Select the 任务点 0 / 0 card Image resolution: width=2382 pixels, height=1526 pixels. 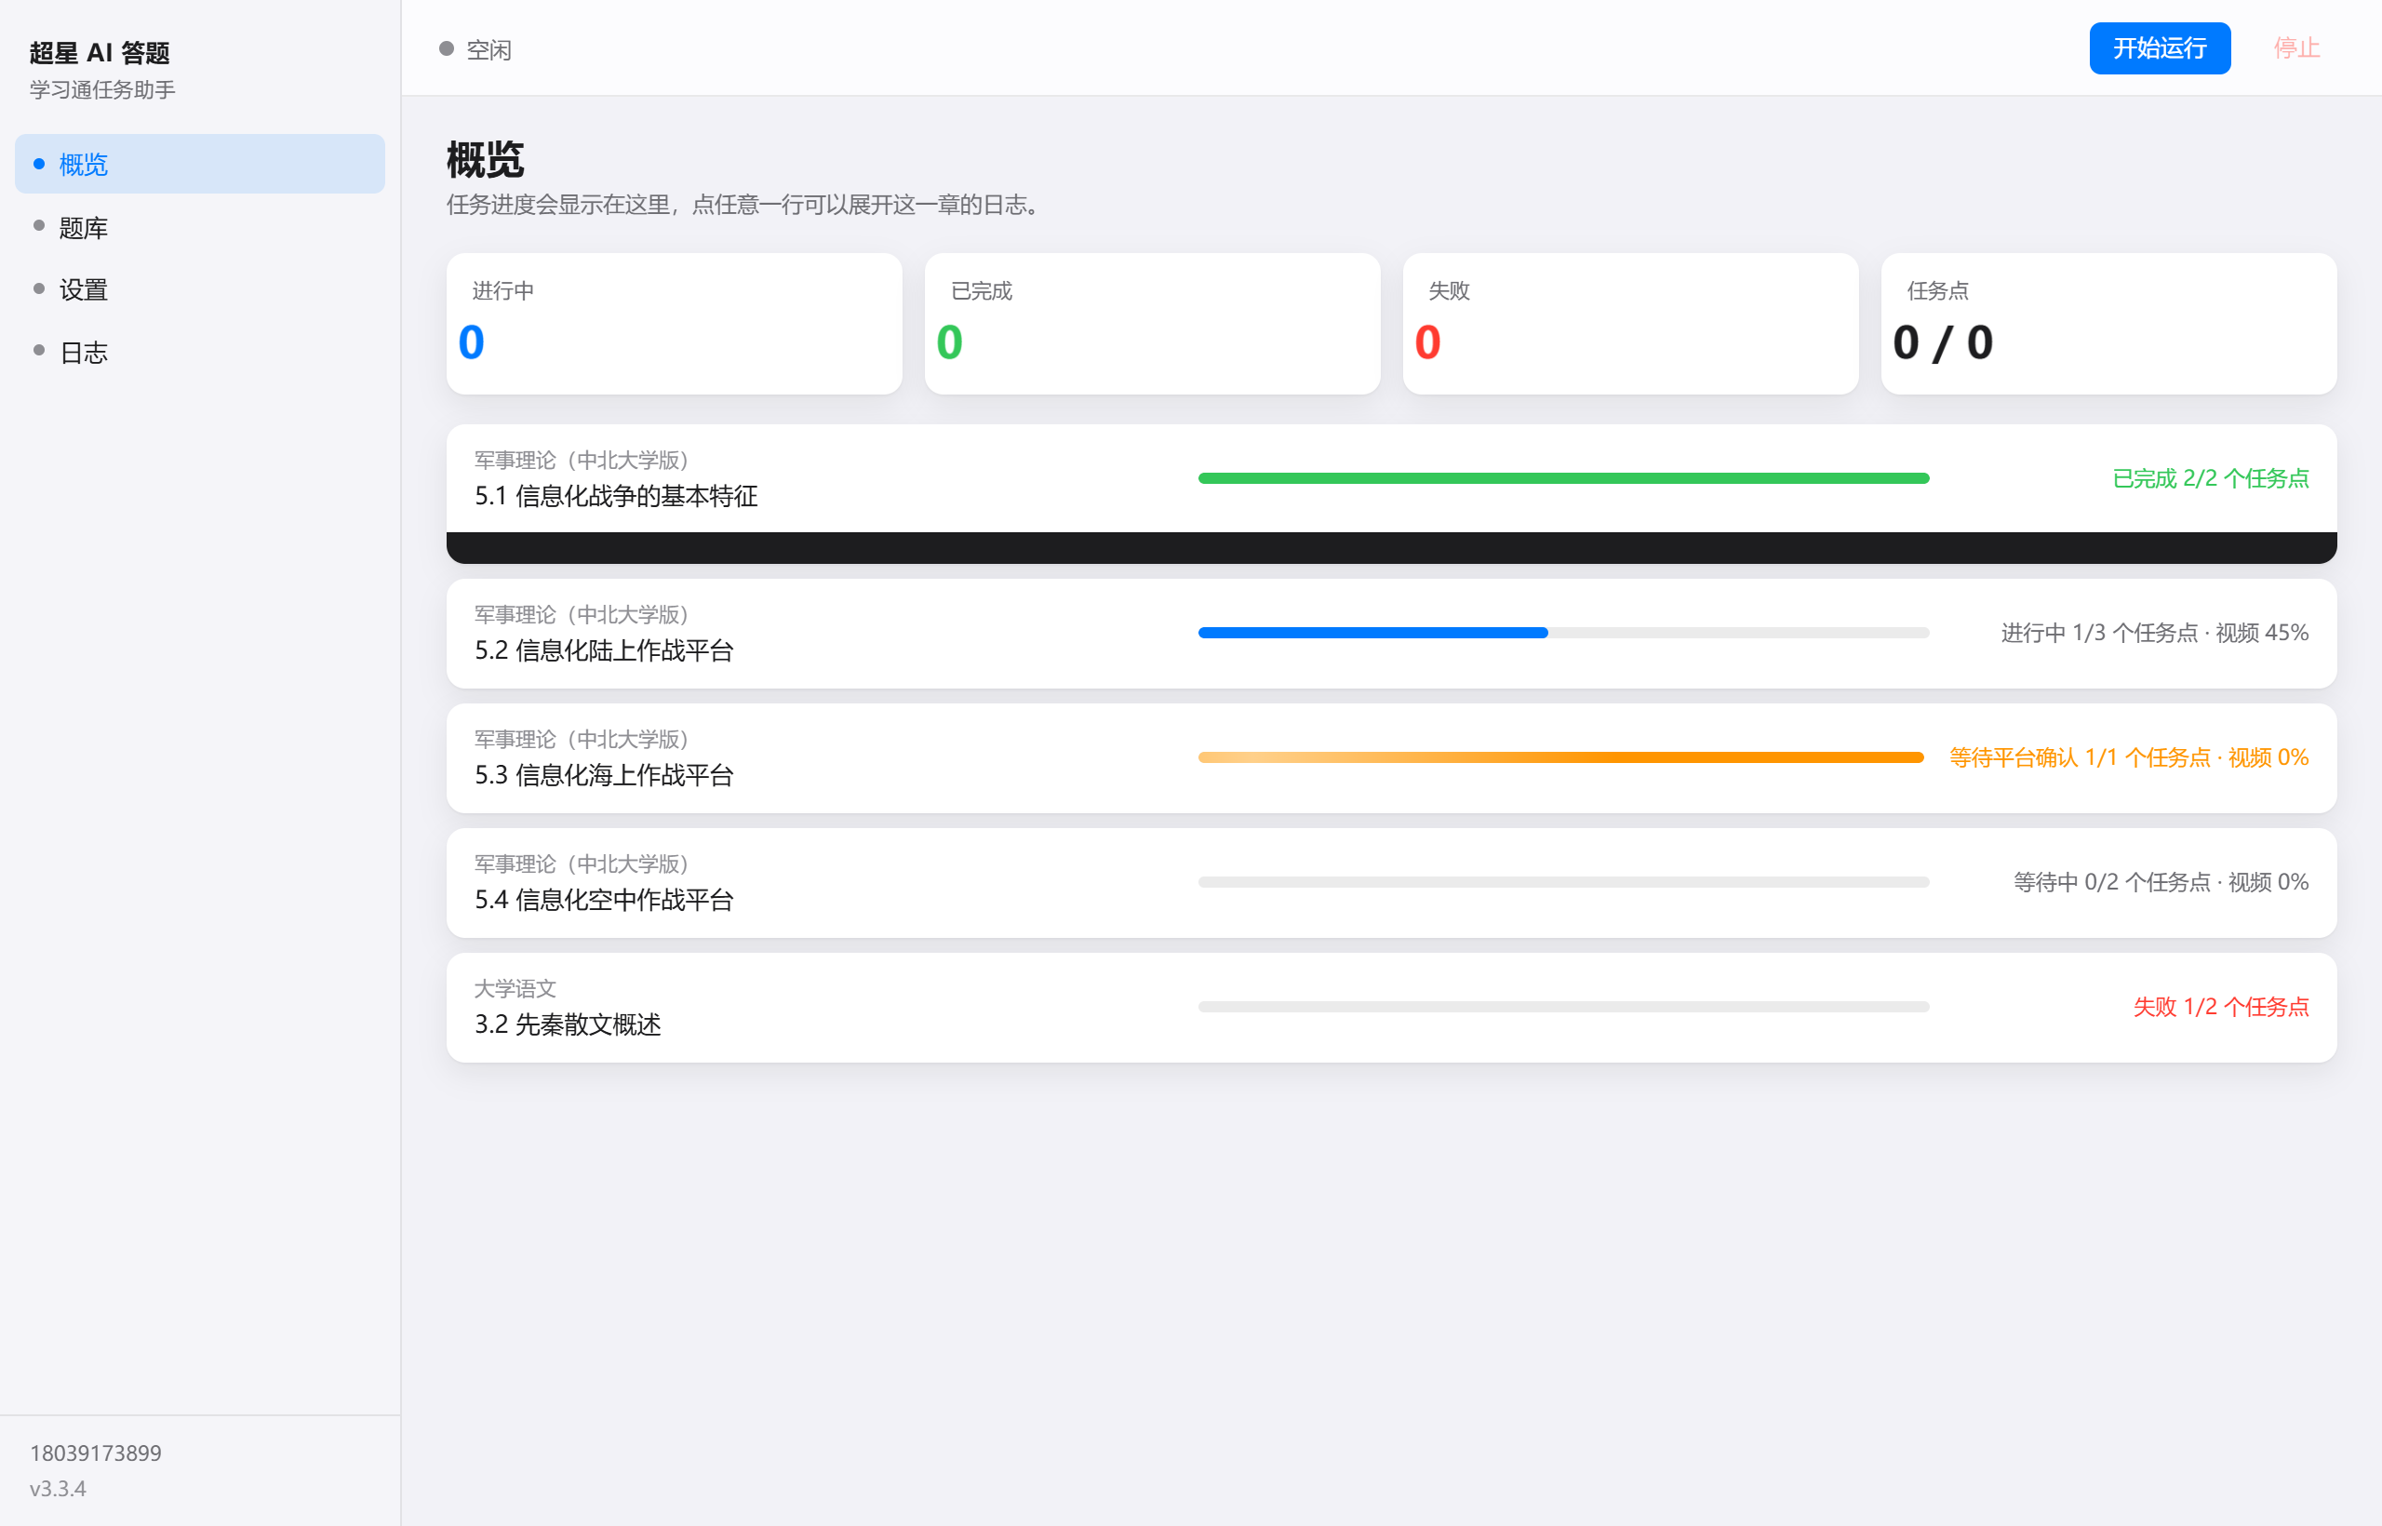click(2108, 324)
